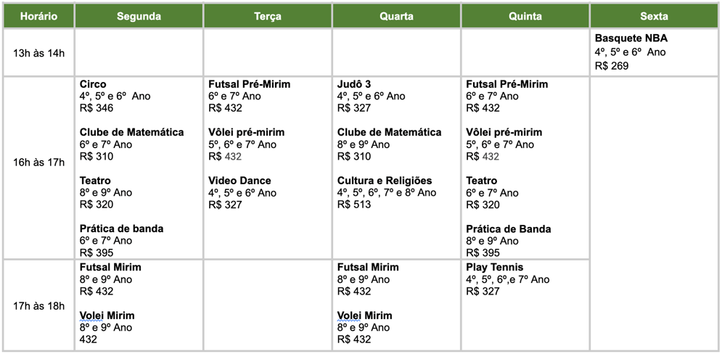
Task: Click Futsal Pré-Mirim in the Terça column
Action: (x=249, y=84)
